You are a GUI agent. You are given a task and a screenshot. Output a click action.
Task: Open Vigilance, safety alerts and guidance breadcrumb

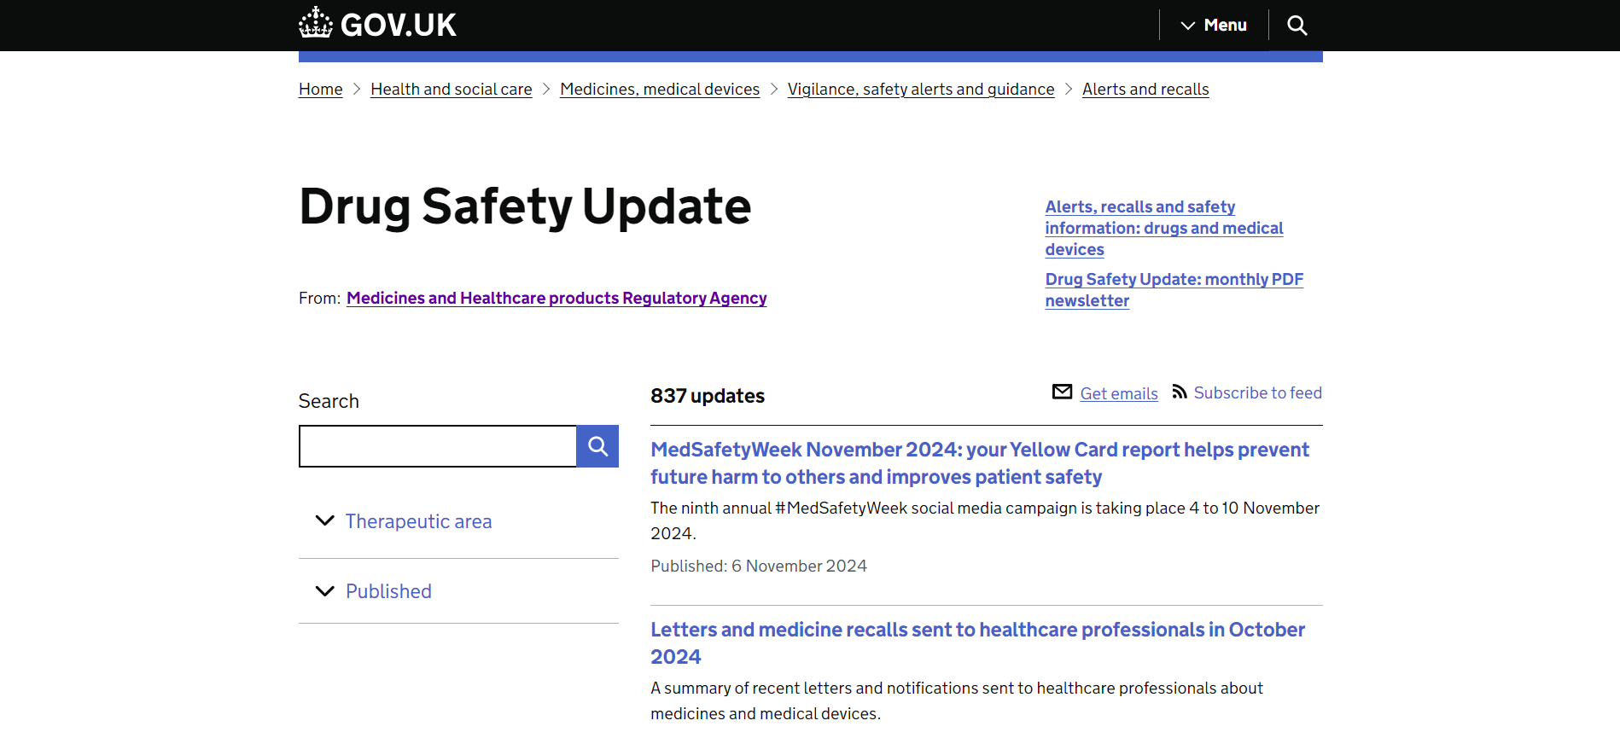[920, 90]
